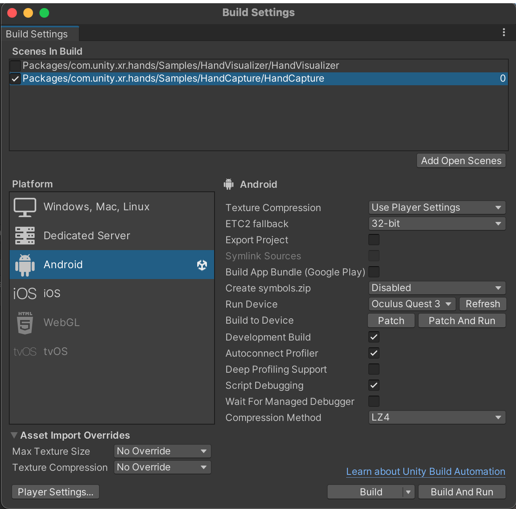The height and width of the screenshot is (509, 516).
Task: Open the Texture Compression dropdown
Action: (437, 207)
